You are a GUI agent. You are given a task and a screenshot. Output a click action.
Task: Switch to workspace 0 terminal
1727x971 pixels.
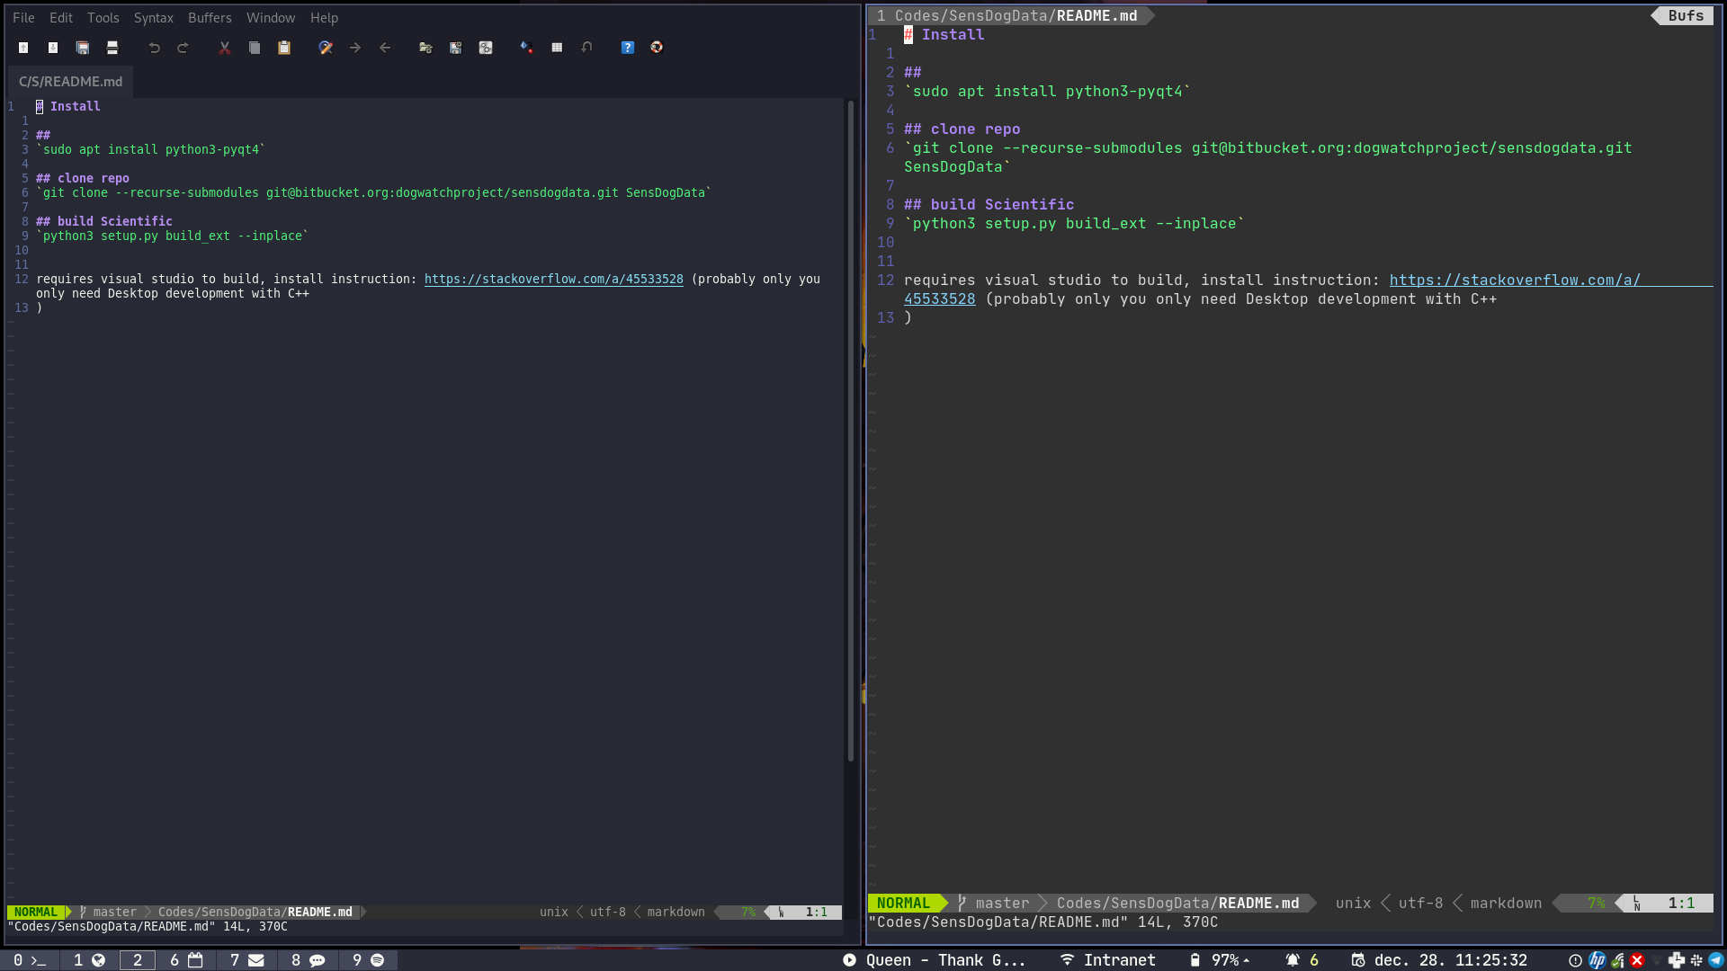(x=29, y=960)
